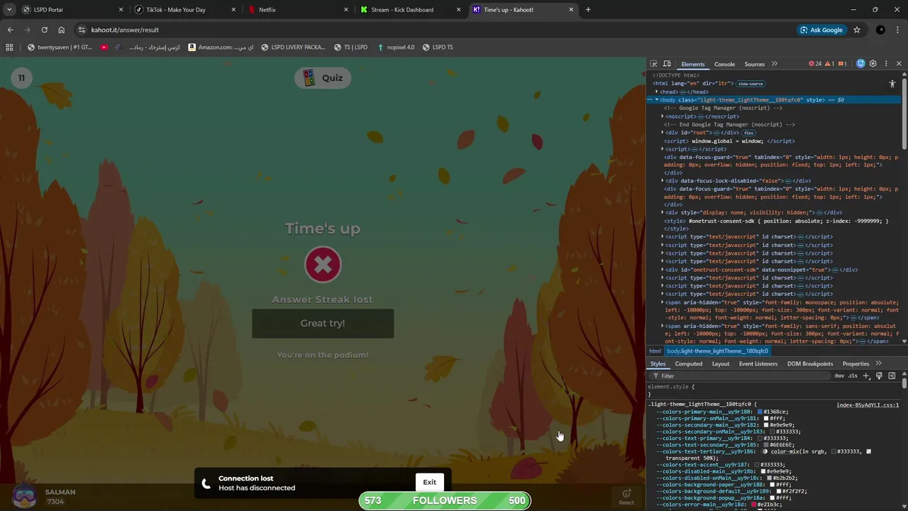Toggle the device toolbar icon in DevTools

[667, 64]
